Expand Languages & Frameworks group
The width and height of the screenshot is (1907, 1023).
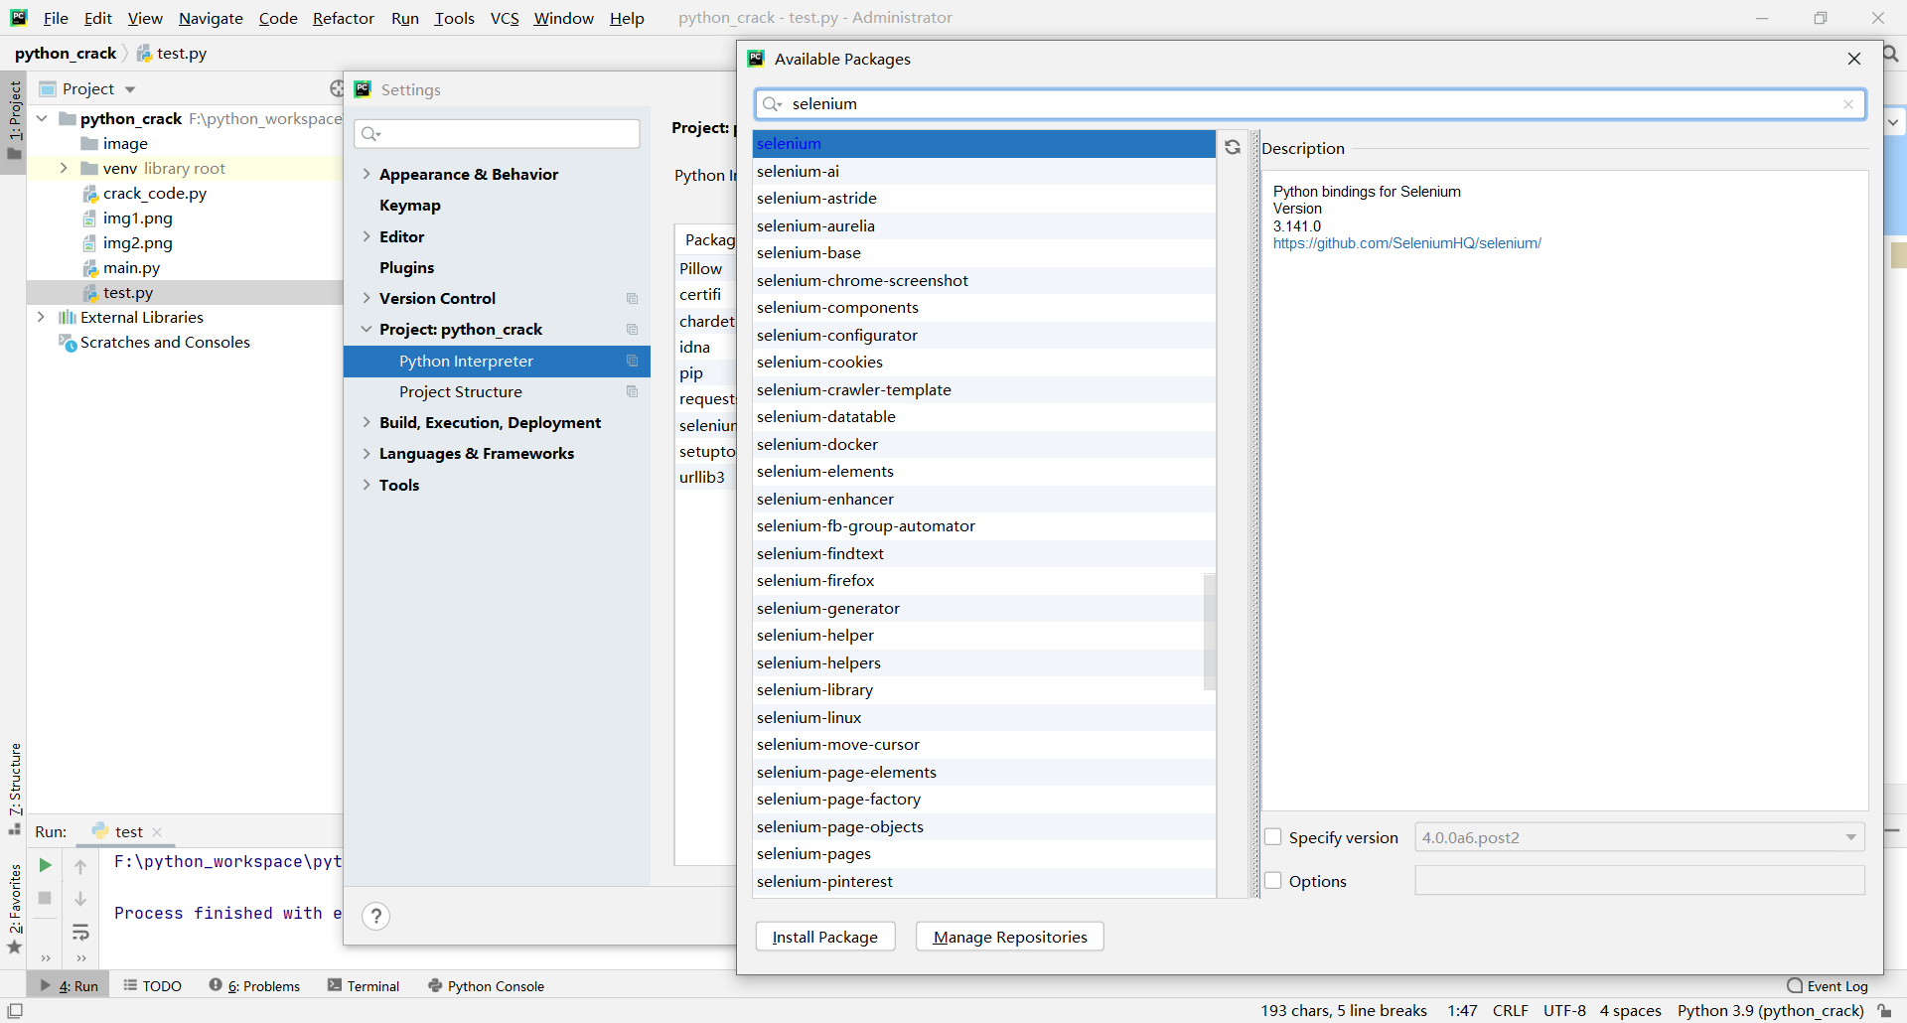coord(367,453)
